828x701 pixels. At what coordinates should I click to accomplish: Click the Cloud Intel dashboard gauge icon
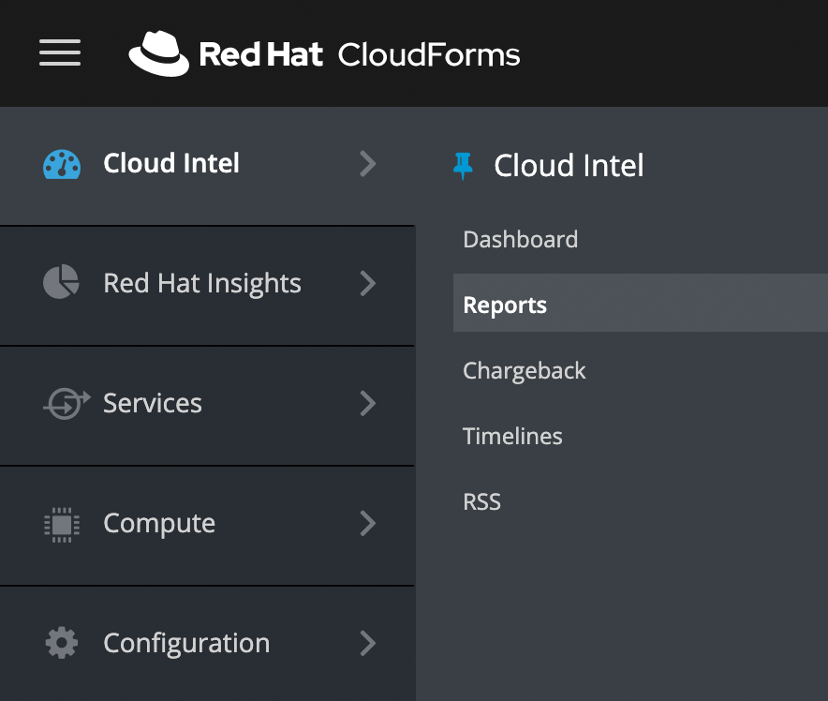coord(62,164)
